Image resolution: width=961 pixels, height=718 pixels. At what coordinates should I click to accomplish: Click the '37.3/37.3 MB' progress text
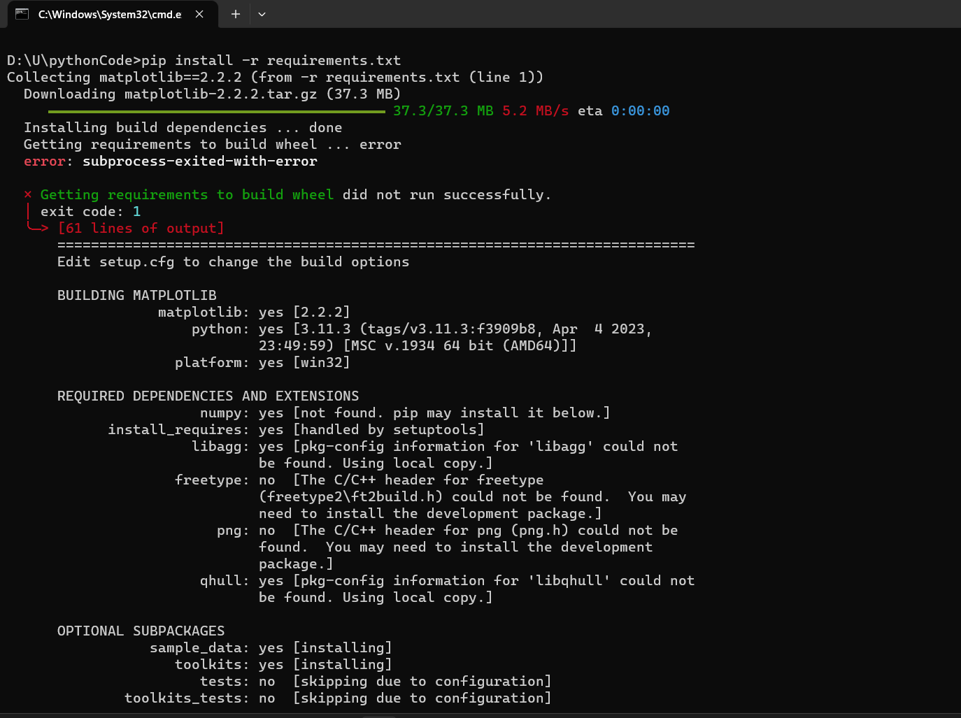point(443,111)
